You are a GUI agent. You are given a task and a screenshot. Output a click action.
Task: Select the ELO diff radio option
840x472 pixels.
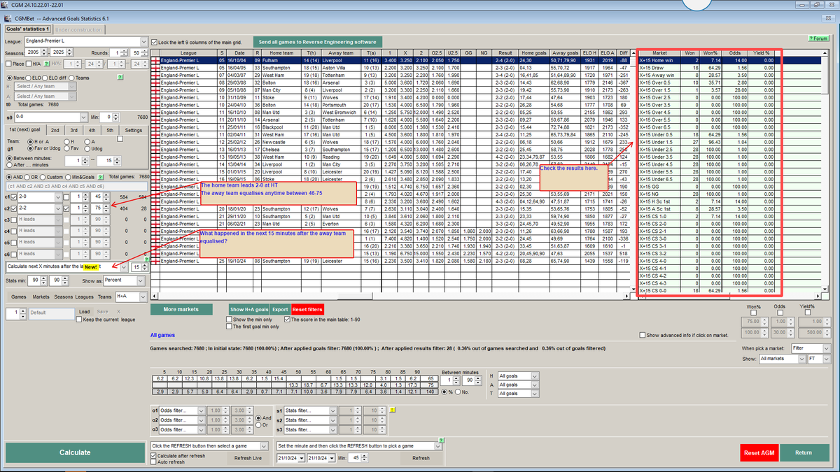(x=46, y=78)
